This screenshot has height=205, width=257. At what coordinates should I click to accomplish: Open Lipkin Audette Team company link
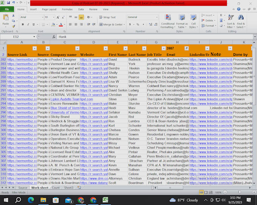pyautogui.click(x=65, y=99)
